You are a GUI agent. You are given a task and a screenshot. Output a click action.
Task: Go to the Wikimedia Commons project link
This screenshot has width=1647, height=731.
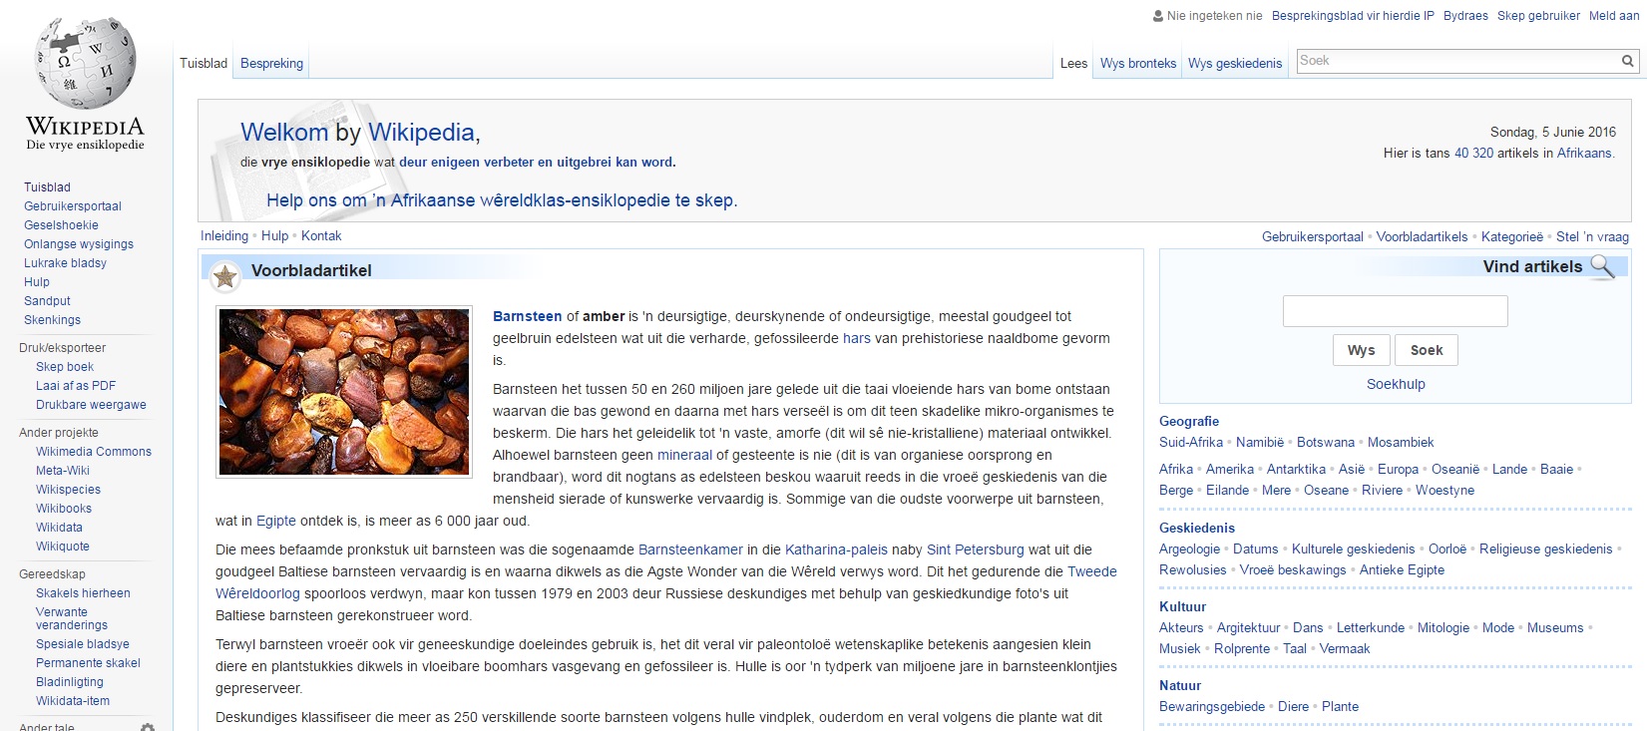click(x=94, y=452)
